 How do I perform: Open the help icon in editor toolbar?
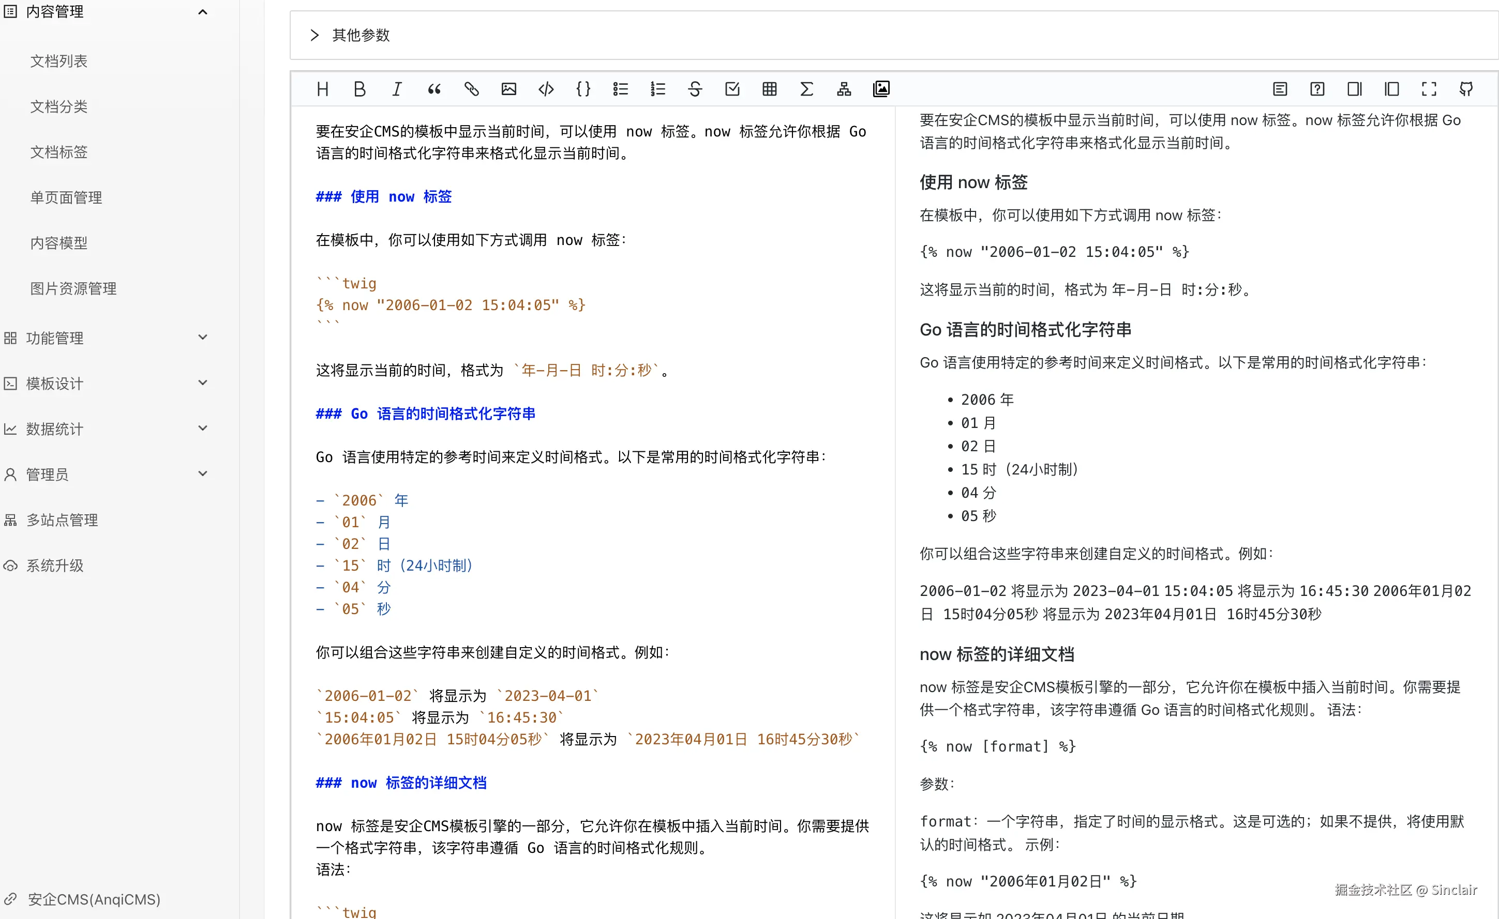[x=1317, y=89]
